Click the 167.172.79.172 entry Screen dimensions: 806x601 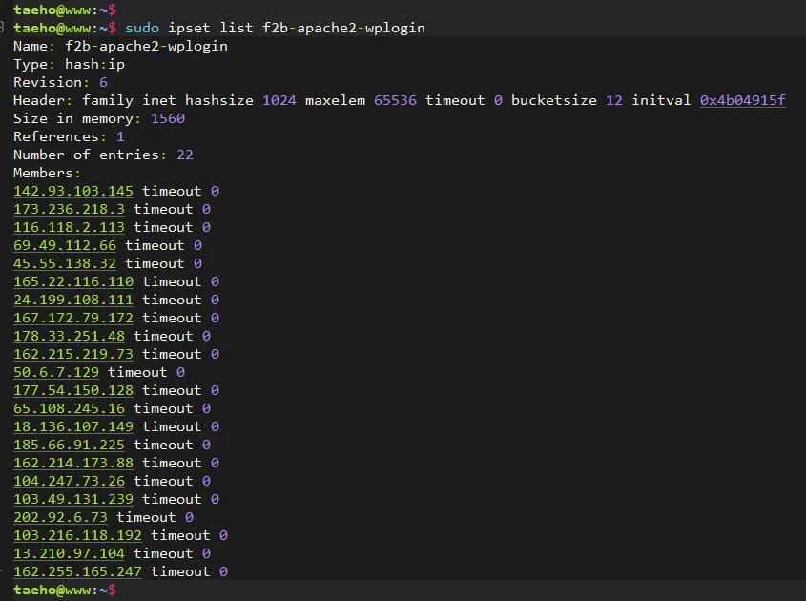[x=73, y=318]
